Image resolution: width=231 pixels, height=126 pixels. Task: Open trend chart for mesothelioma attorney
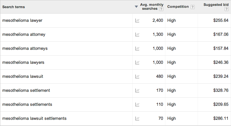pyautogui.click(x=137, y=35)
